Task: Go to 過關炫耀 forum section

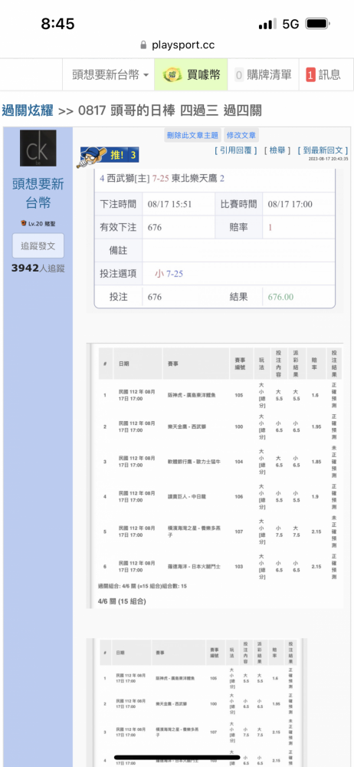Action: (x=28, y=110)
